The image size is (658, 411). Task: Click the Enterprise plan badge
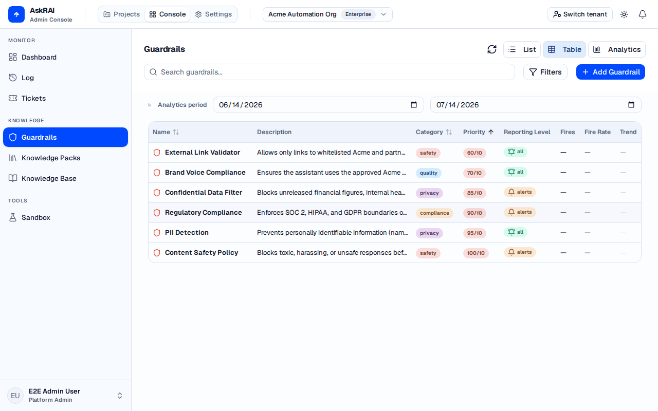point(358,14)
